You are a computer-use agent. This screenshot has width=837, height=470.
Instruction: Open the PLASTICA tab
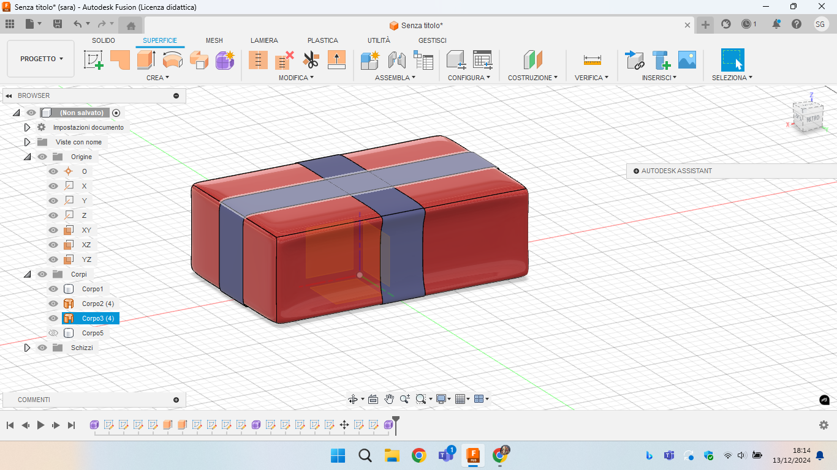pos(323,40)
